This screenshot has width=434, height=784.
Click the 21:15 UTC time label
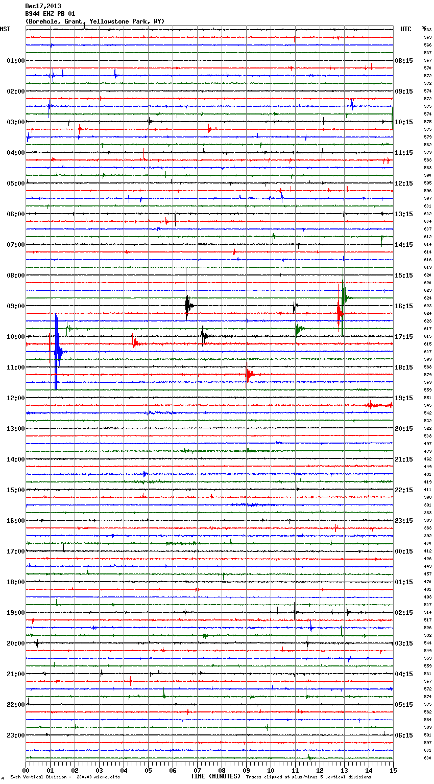[404, 459]
